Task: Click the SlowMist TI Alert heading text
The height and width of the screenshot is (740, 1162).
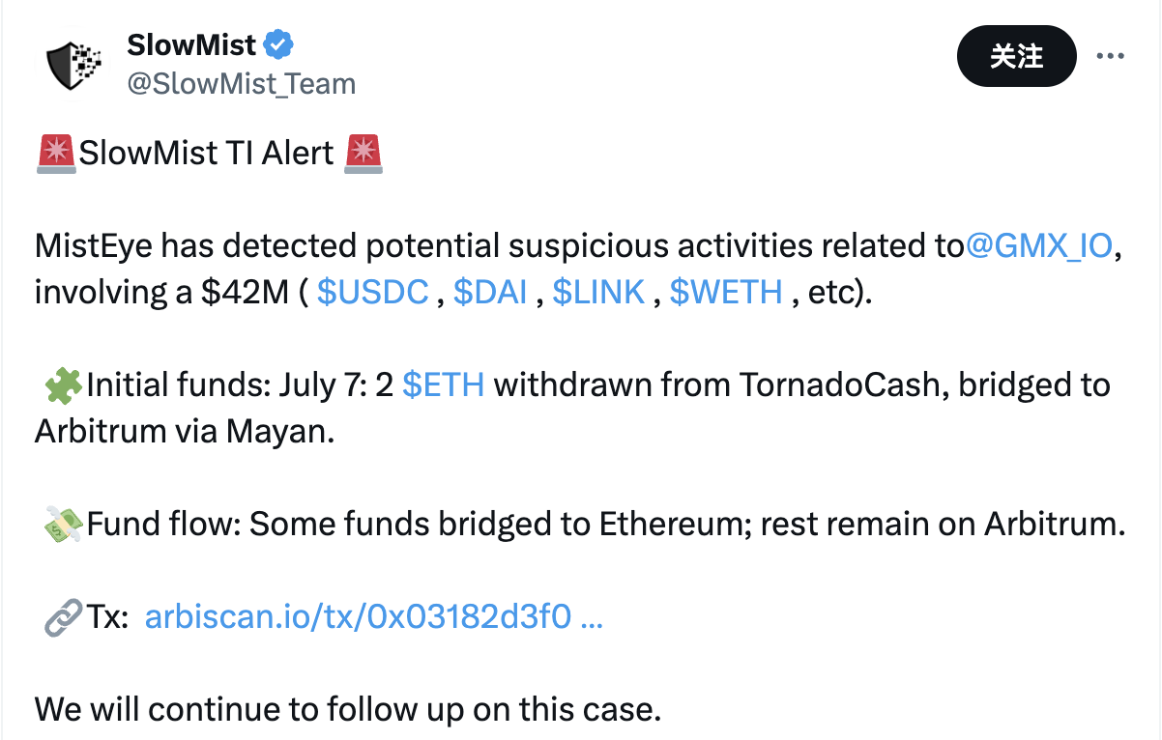Action: (x=207, y=154)
